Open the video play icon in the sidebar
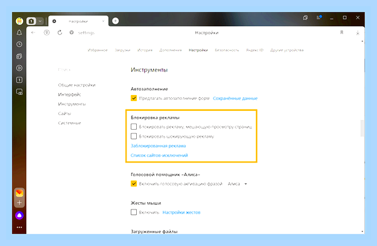377x246 pixels. coord(19,68)
